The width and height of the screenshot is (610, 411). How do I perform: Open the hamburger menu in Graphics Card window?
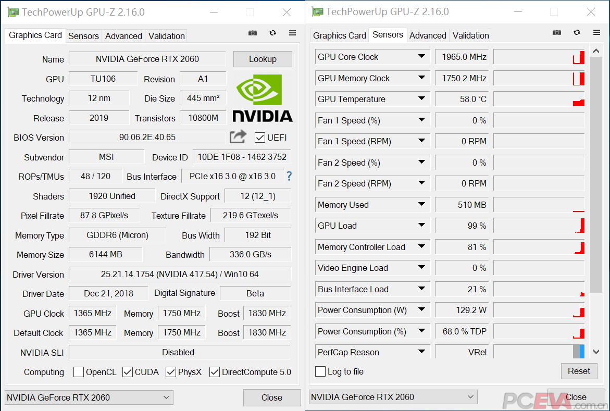pyautogui.click(x=293, y=33)
